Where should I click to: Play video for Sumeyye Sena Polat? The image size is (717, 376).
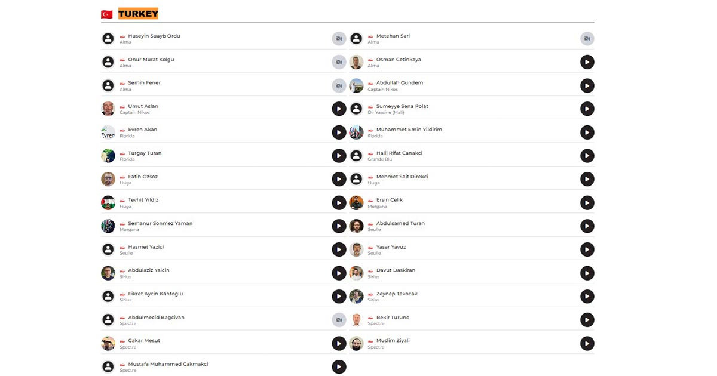point(587,109)
